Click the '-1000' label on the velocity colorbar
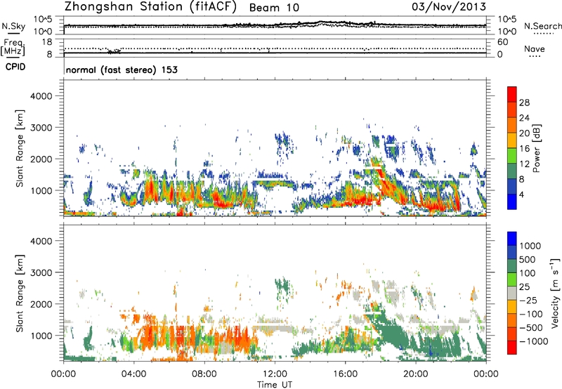 tap(534, 341)
